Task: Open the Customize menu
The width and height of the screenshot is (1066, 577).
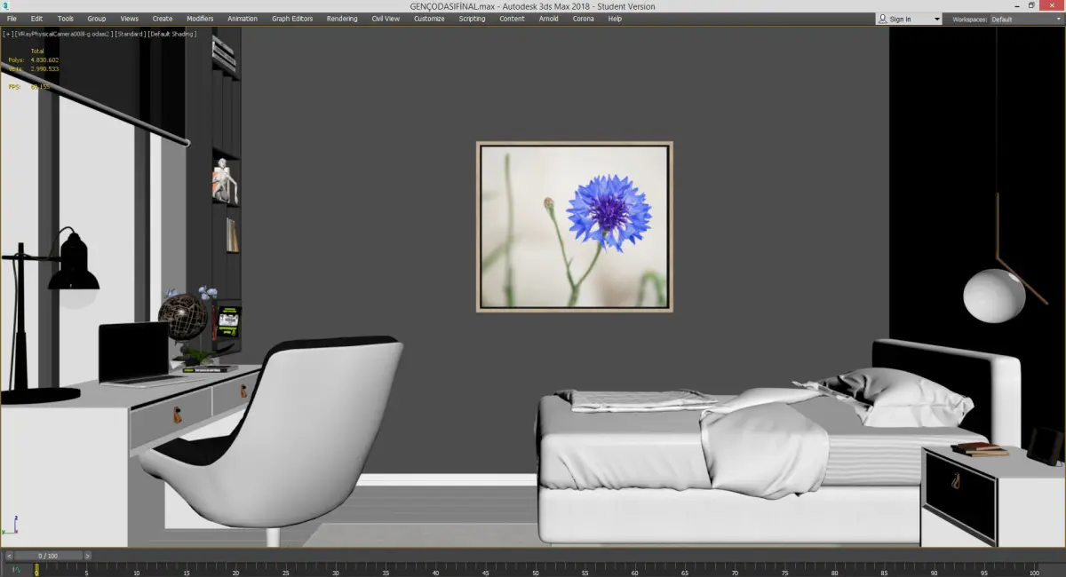Action: (x=429, y=19)
